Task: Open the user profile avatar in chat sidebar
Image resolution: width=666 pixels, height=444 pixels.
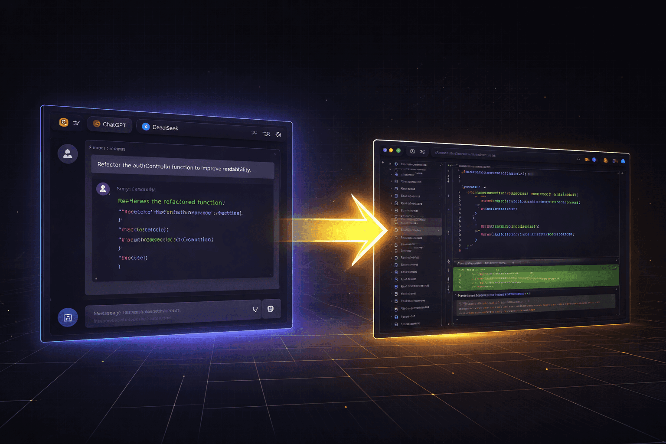Action: [68, 153]
